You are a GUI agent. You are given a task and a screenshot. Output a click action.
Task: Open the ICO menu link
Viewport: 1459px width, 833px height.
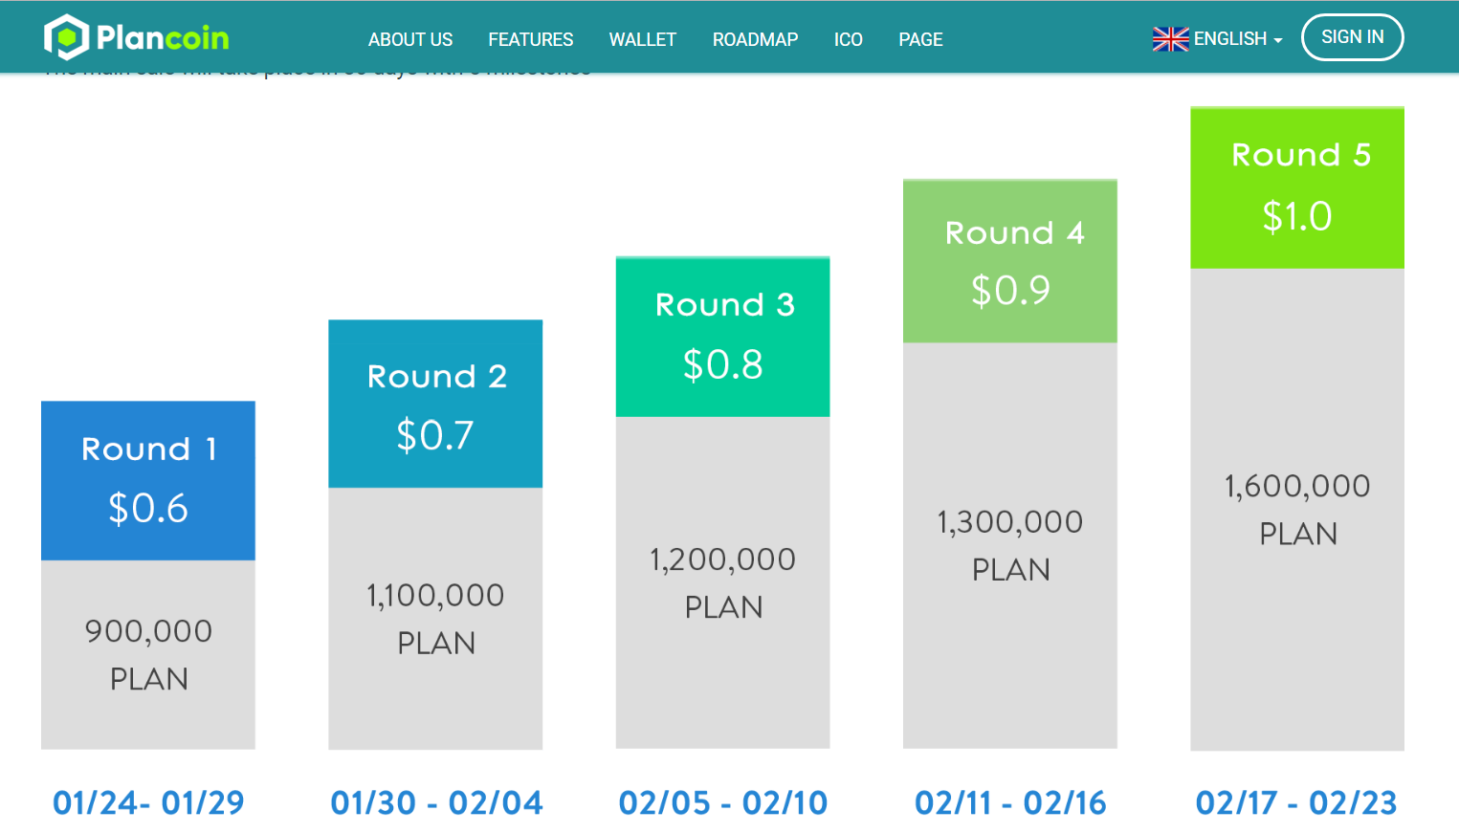(x=849, y=39)
